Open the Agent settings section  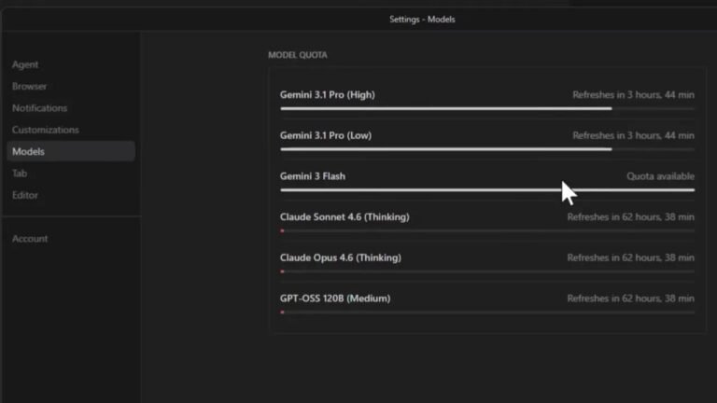click(x=25, y=64)
